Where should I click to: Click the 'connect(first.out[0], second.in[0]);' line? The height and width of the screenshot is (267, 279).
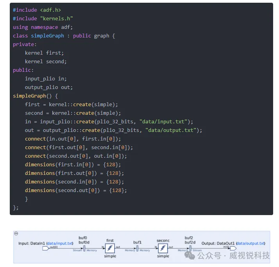click(x=79, y=148)
